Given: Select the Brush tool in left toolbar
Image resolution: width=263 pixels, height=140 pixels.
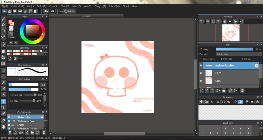Looking at the screenshot, I should pos(3,19).
